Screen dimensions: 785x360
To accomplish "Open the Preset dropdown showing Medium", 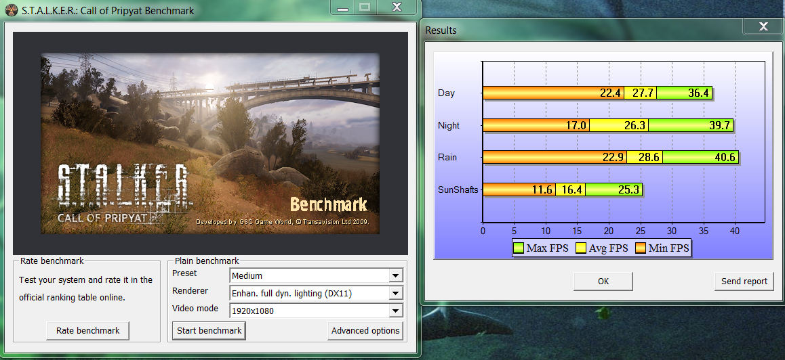I will 316,275.
